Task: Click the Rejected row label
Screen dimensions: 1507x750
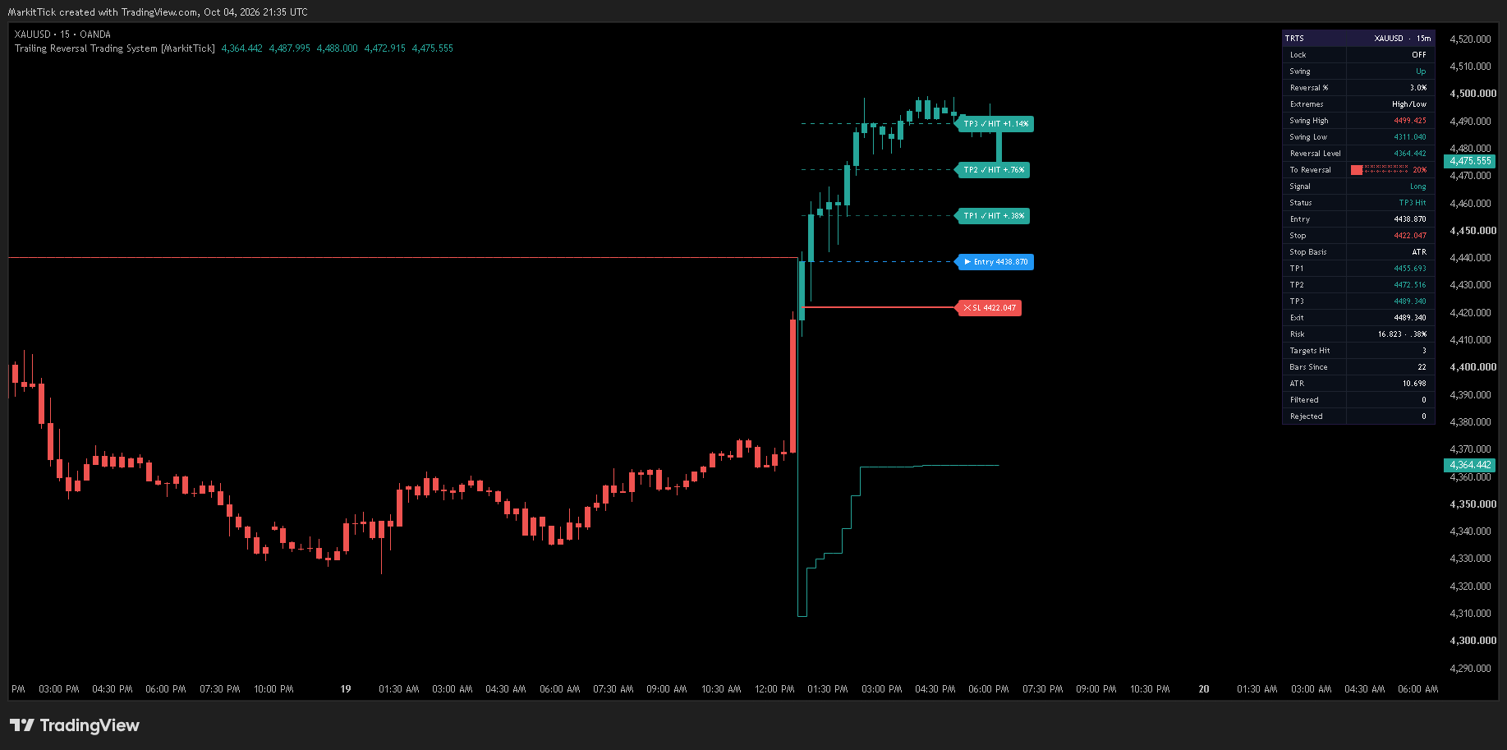Action: click(1307, 416)
